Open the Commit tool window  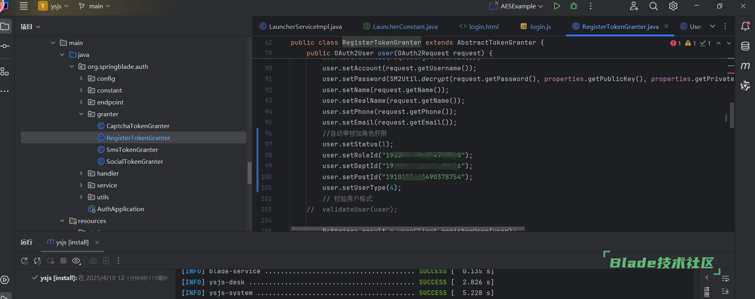[x=5, y=46]
